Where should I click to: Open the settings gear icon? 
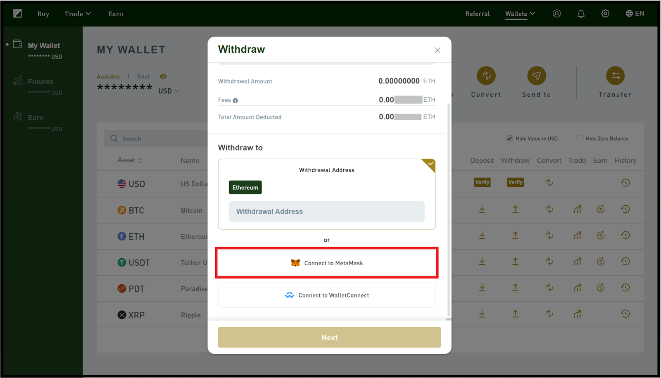tap(605, 14)
